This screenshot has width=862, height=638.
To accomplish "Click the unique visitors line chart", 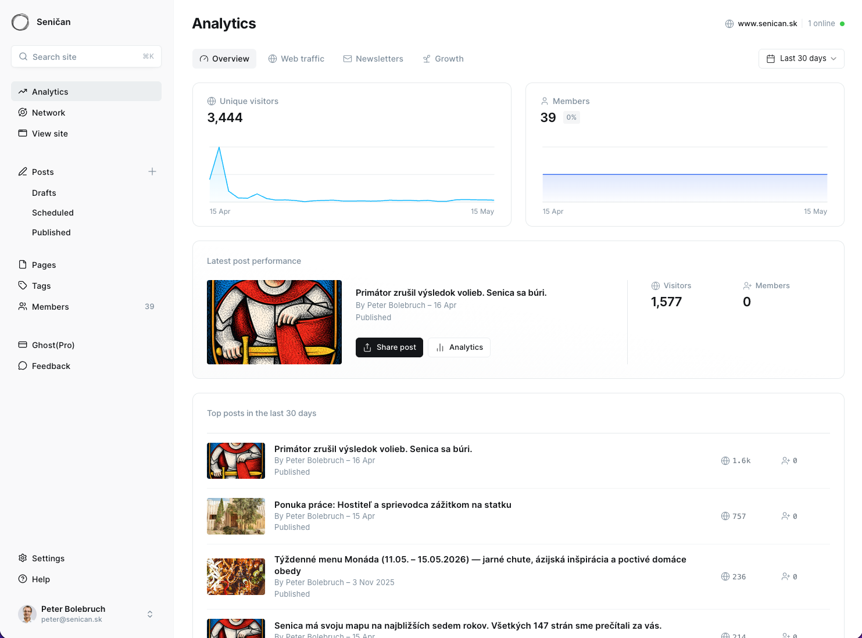I will tap(352, 174).
